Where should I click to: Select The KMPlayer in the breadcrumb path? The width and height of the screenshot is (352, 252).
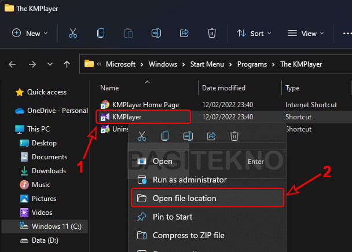(301, 64)
